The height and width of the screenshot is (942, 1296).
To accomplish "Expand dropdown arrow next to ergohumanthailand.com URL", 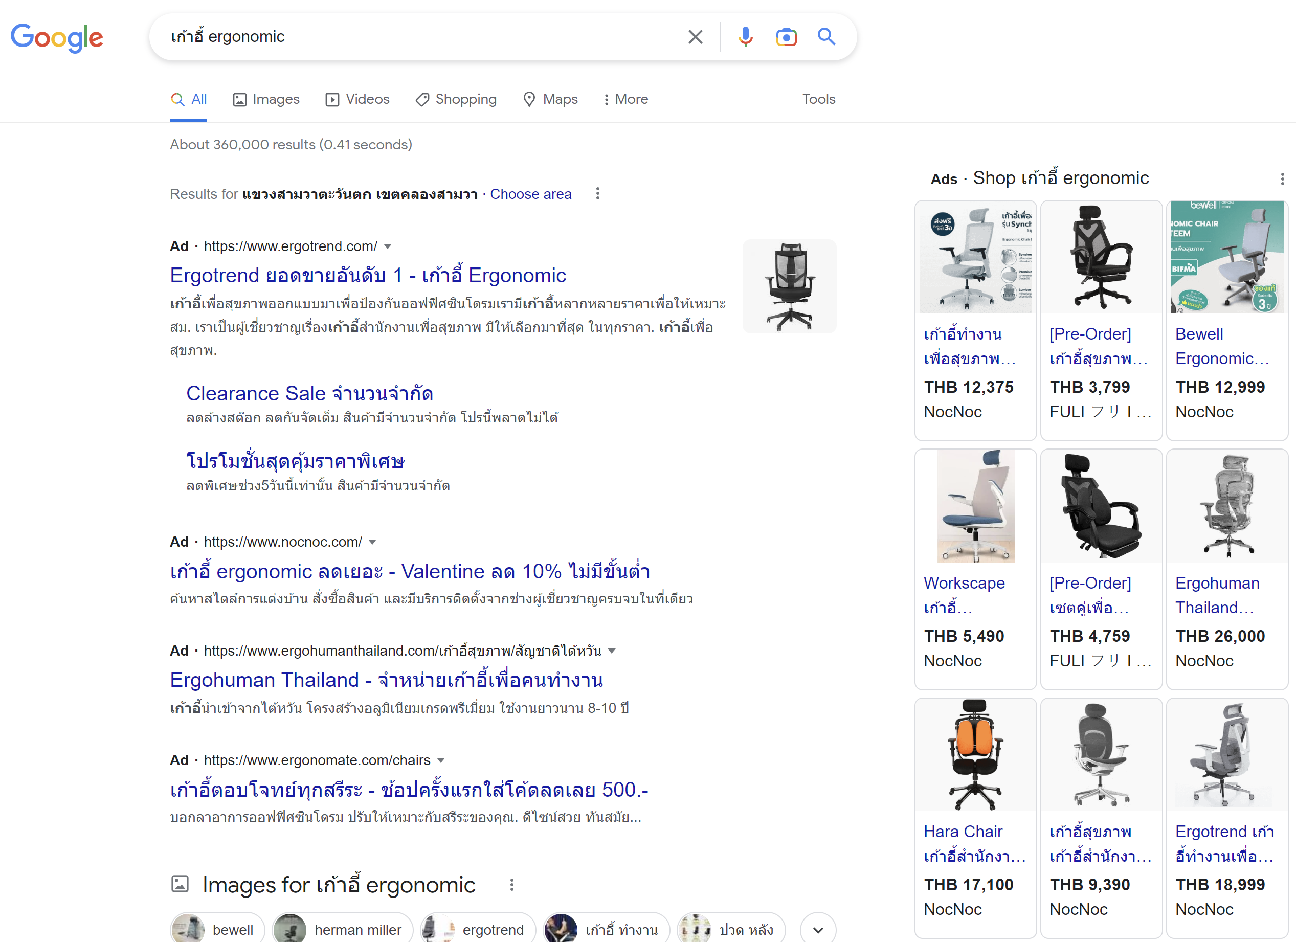I will click(611, 651).
